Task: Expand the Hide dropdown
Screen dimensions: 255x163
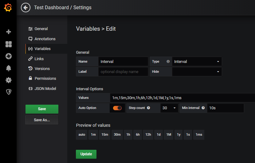Action: coord(197,72)
